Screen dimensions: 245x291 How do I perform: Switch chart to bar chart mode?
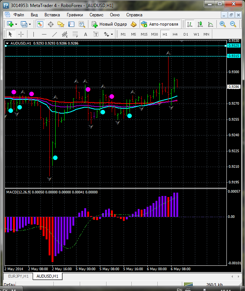pos(190,24)
